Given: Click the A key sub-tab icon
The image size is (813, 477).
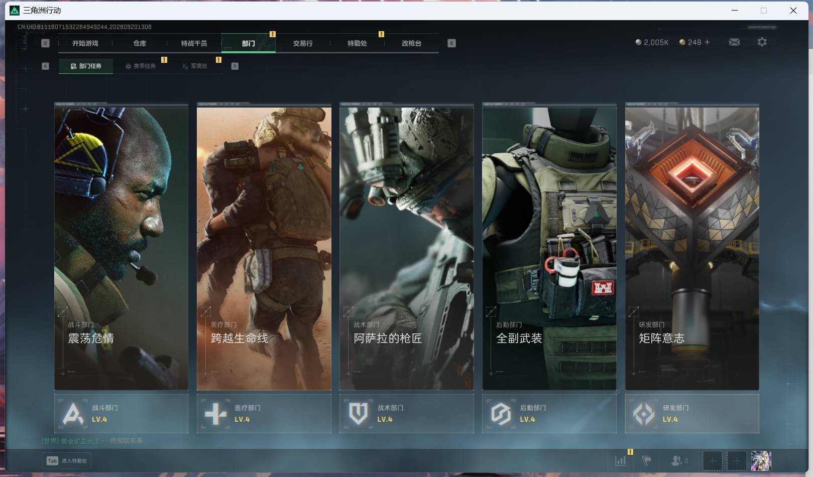Looking at the screenshot, I should (45, 66).
